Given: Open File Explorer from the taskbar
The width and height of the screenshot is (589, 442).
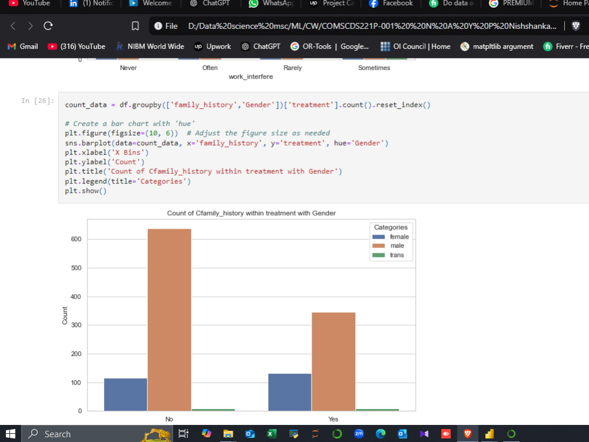Looking at the screenshot, I should (x=228, y=434).
